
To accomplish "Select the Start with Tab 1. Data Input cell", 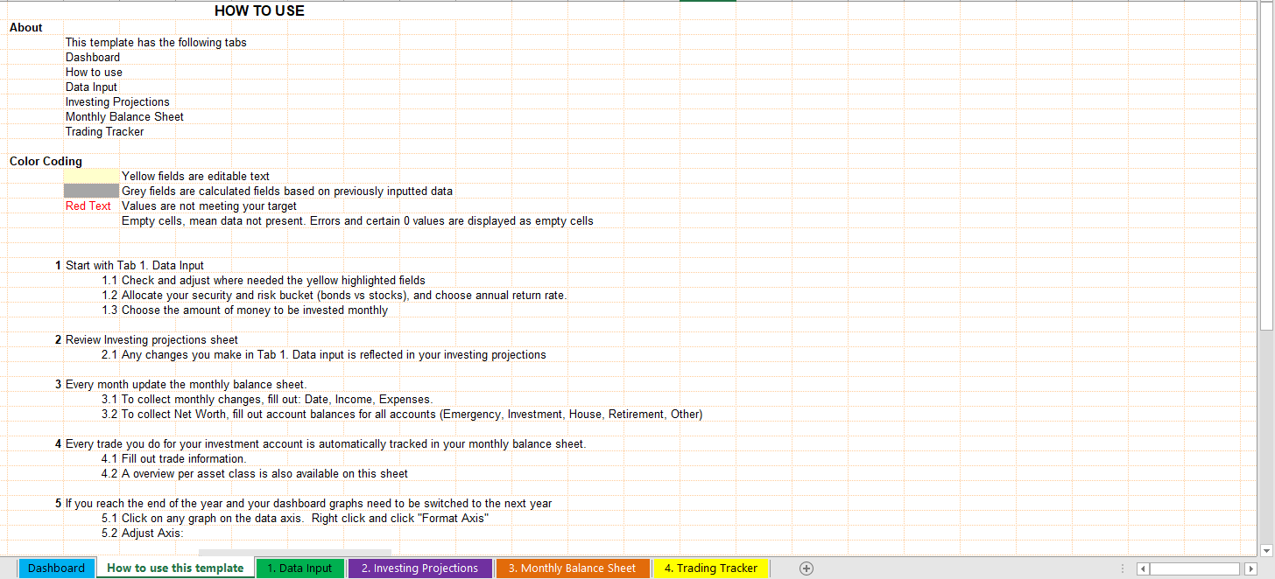I will click(135, 266).
